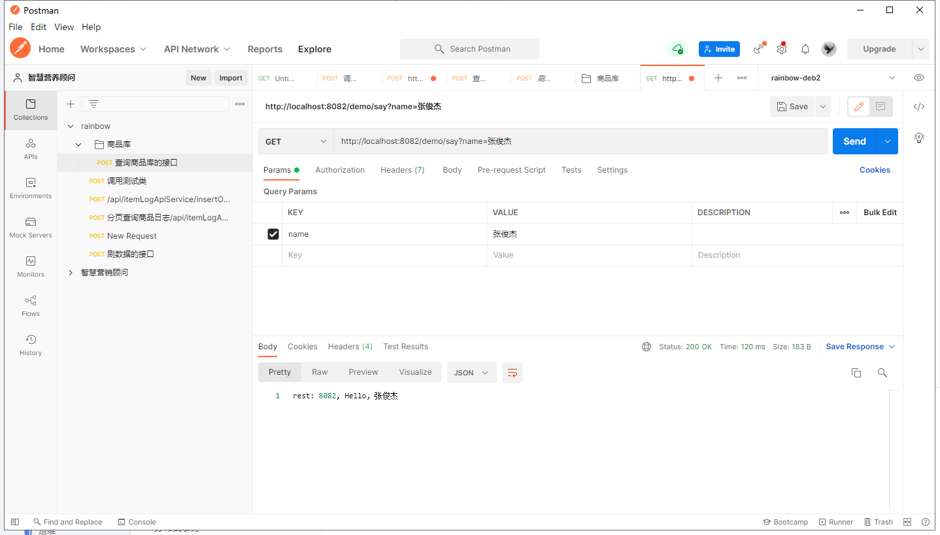Open the Monitors sidebar panel

point(31,267)
